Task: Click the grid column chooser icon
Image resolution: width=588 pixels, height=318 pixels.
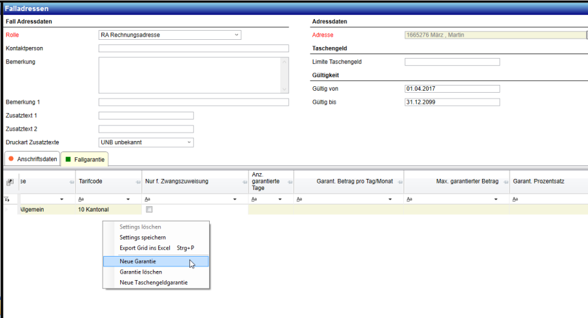Action: [10, 182]
